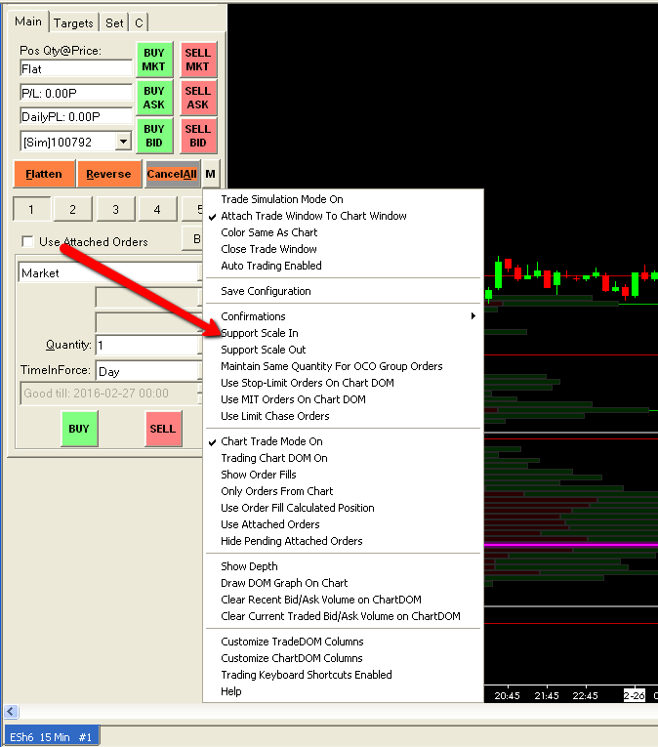Image resolution: width=658 pixels, height=747 pixels.
Task: Choose Close Trade Window
Action: pyautogui.click(x=343, y=249)
